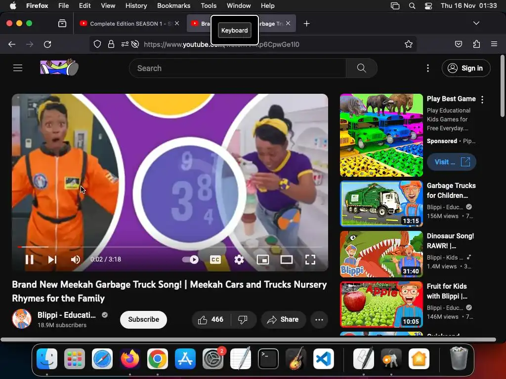506x379 pixels.
Task: Open Firefox tracking protection shield
Action: [97, 44]
